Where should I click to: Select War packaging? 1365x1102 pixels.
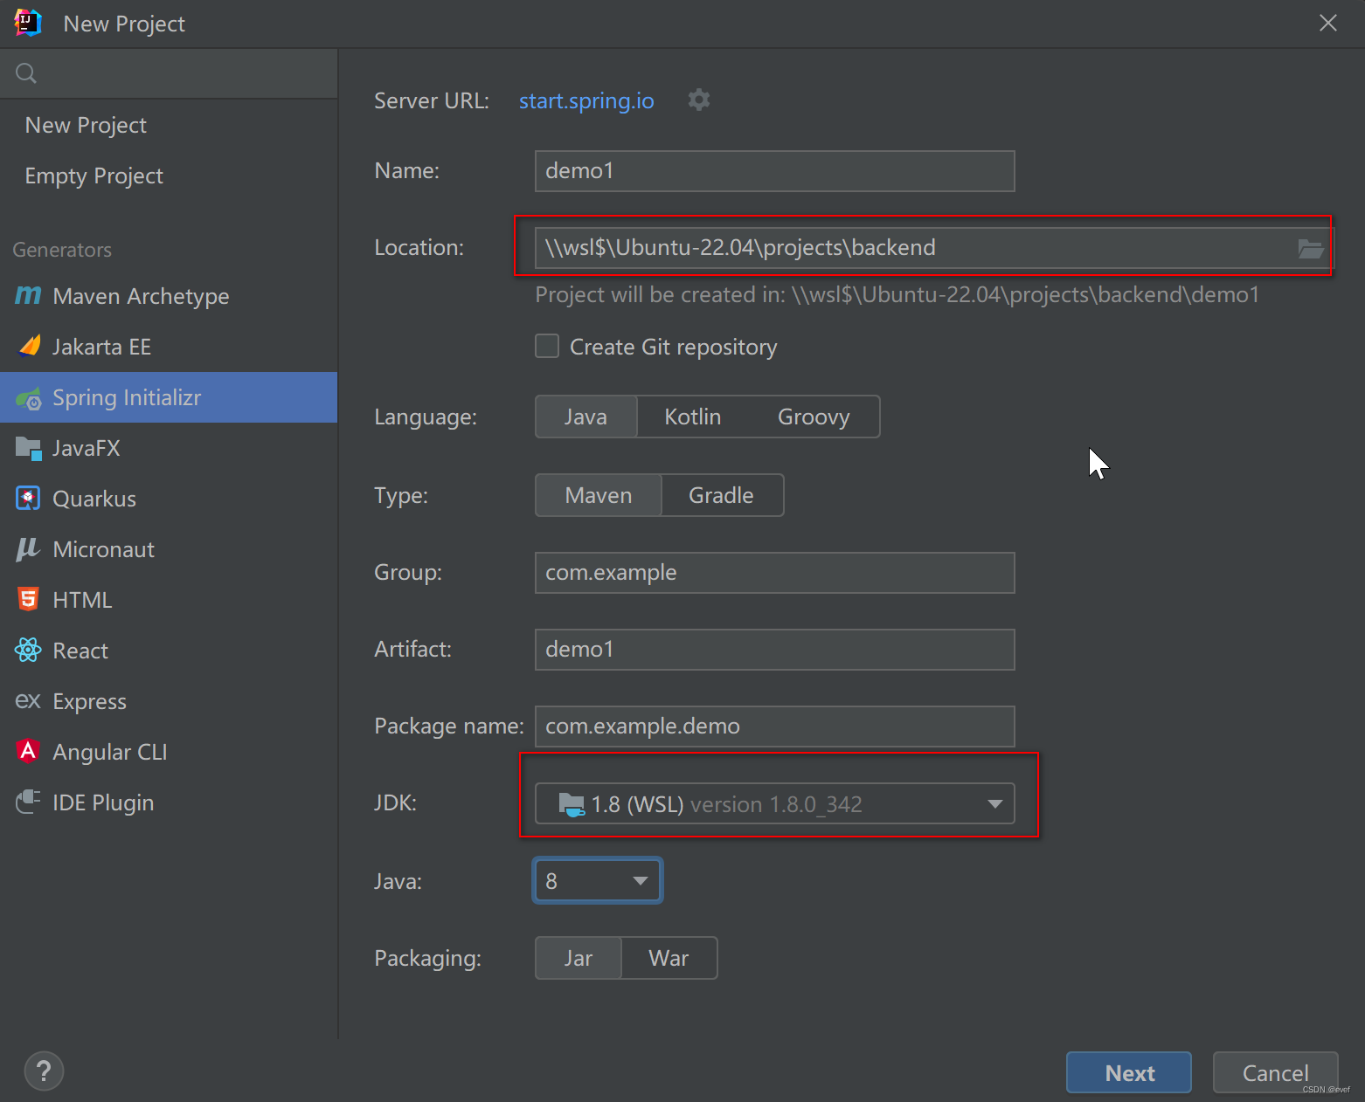tap(669, 958)
